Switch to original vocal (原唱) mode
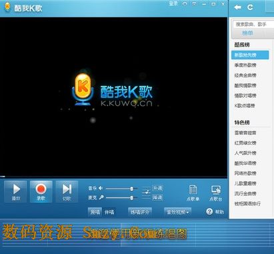The image size is (274, 254). [95, 212]
